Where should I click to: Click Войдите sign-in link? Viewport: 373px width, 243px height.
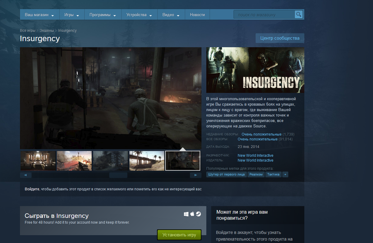[32, 189]
